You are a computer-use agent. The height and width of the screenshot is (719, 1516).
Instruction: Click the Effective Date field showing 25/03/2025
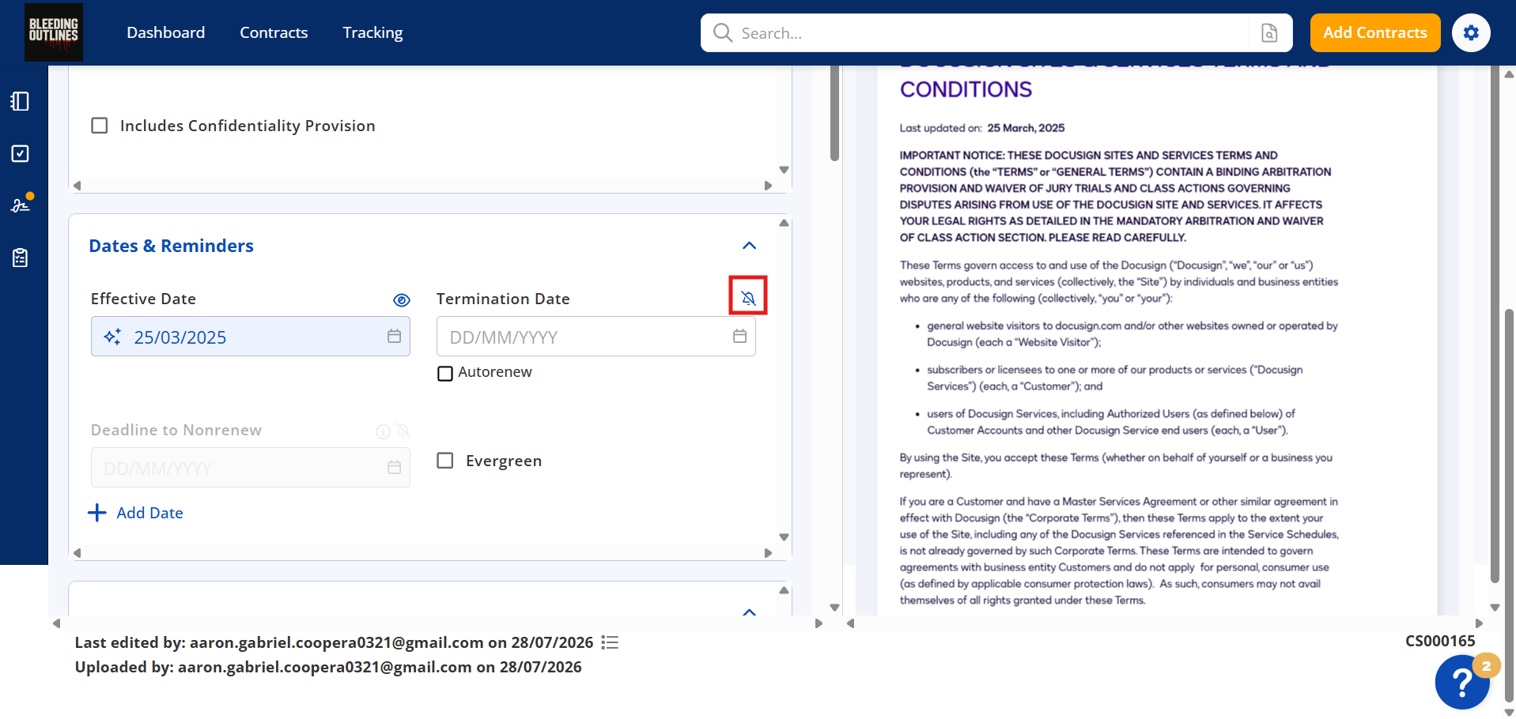(250, 337)
